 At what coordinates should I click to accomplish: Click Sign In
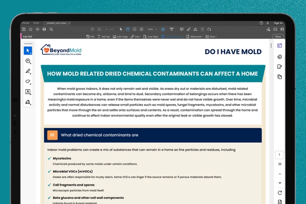click(278, 23)
